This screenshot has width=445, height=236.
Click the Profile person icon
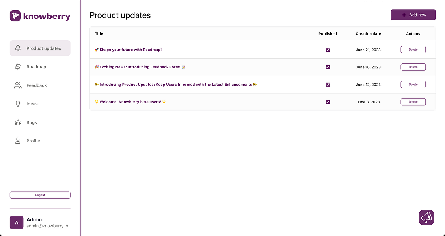click(x=18, y=141)
